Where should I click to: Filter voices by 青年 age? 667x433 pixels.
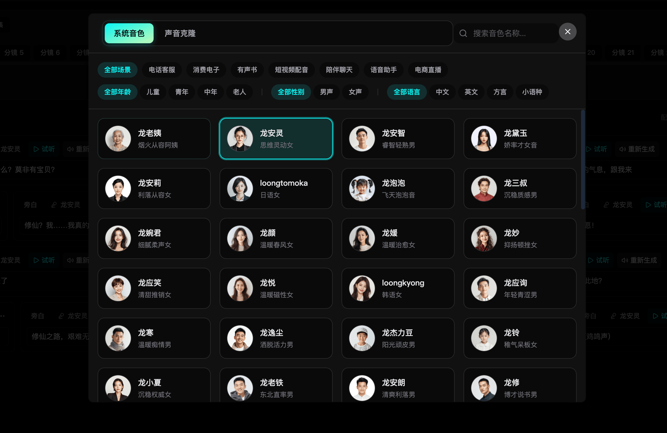[182, 92]
